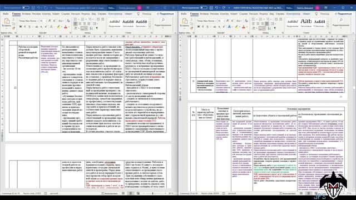This screenshot has height=200, width=356.
Task: Open font size dropdown in right window
Action: (224, 21)
